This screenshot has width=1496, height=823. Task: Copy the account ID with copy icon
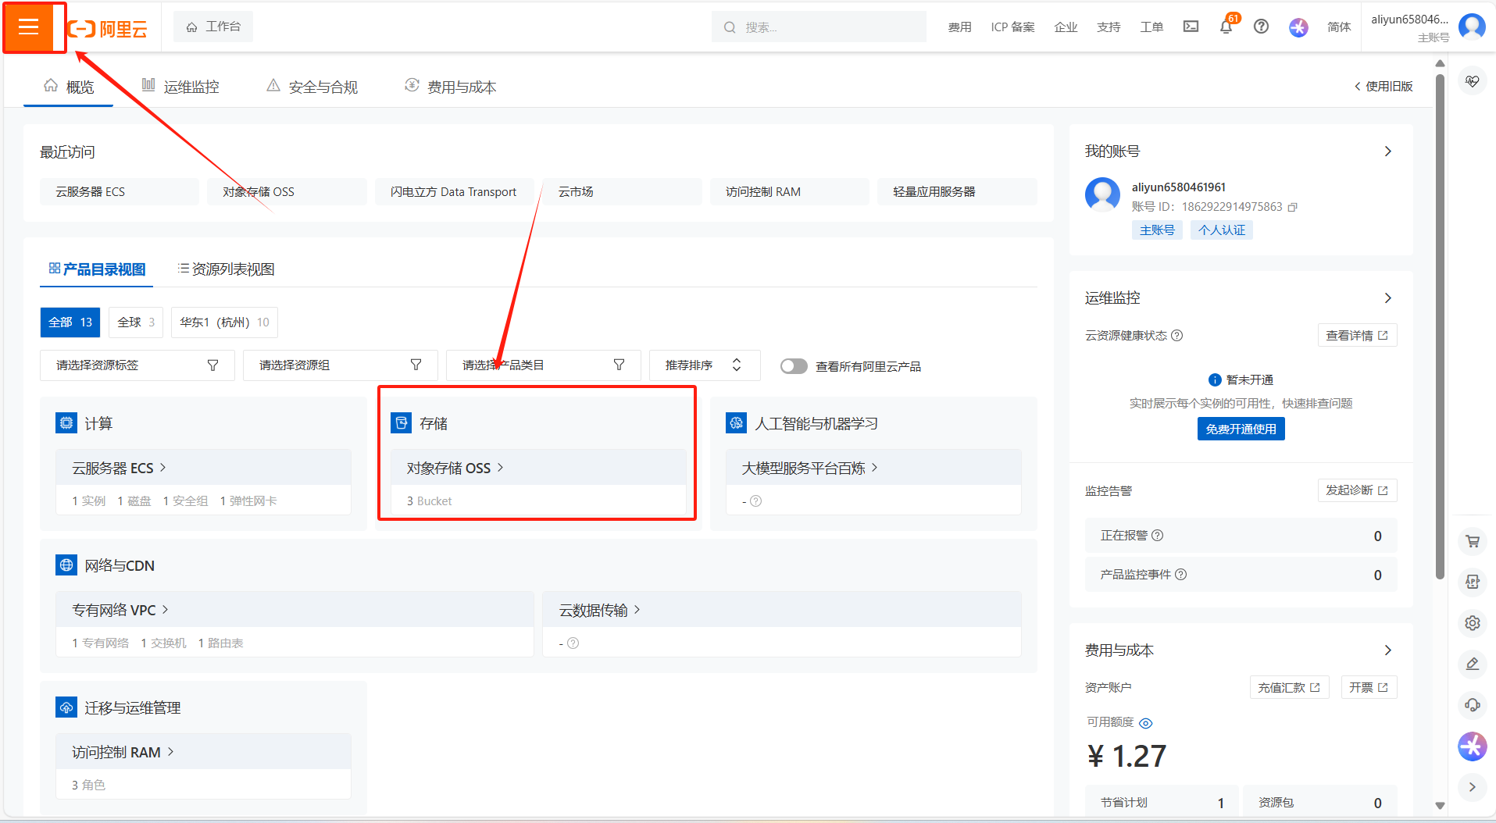1292,207
